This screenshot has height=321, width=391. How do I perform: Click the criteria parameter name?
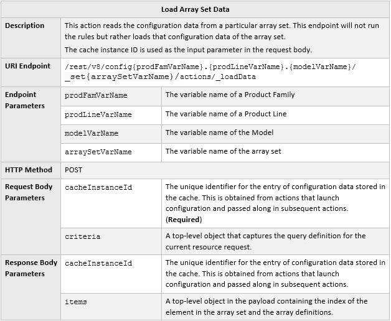coord(83,236)
